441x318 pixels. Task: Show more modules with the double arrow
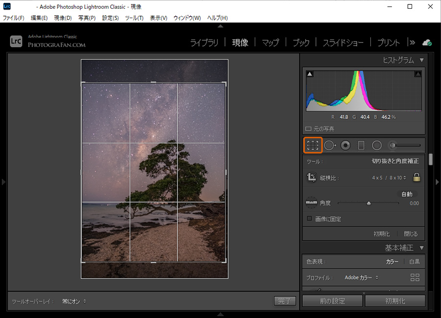(412, 43)
